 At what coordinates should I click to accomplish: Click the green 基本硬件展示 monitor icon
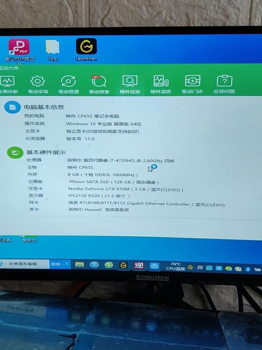tap(15, 153)
